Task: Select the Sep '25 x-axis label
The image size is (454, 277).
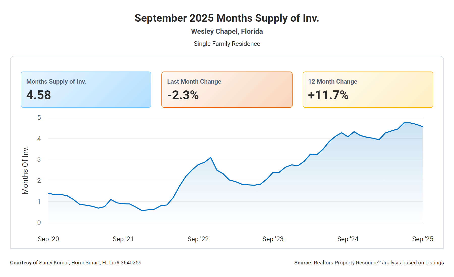Action: coord(422,239)
